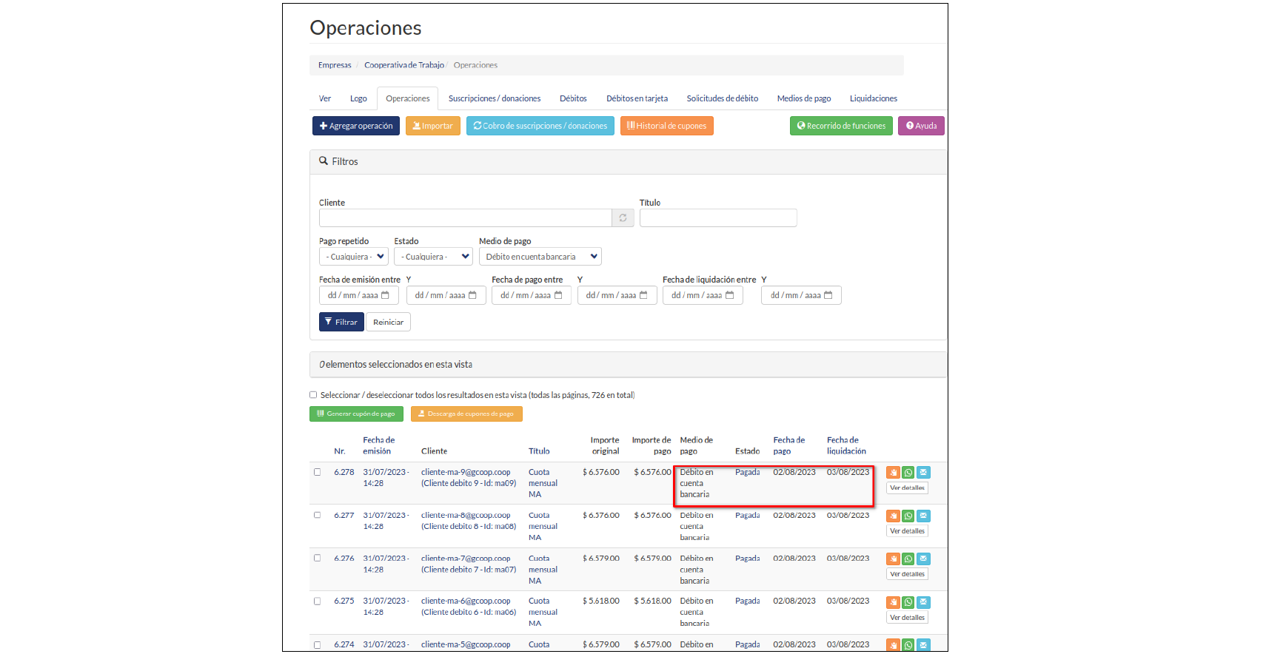This screenshot has height=671, width=1266.
Task: Open calendar icon of second liquidación date
Action: click(828, 295)
